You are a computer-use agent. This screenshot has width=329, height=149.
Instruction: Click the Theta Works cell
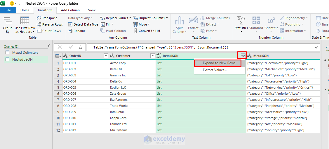[x=132, y=106]
